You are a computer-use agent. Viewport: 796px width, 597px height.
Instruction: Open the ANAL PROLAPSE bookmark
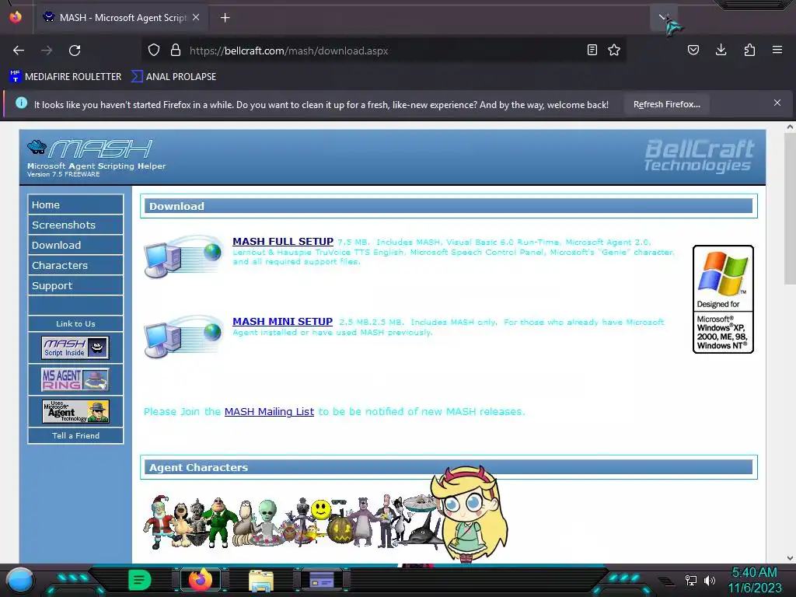[x=174, y=77]
